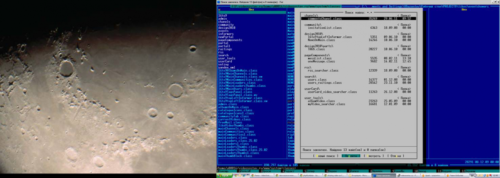Click the Far window title bar icon

[x=219, y=2]
